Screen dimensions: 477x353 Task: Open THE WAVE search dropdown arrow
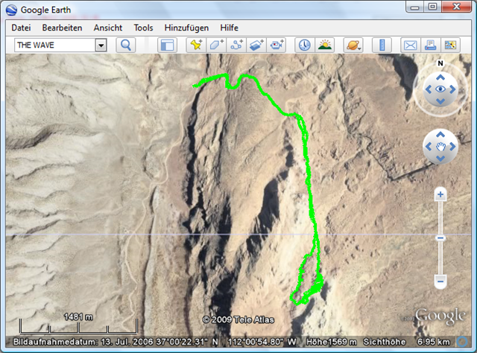pyautogui.click(x=101, y=45)
